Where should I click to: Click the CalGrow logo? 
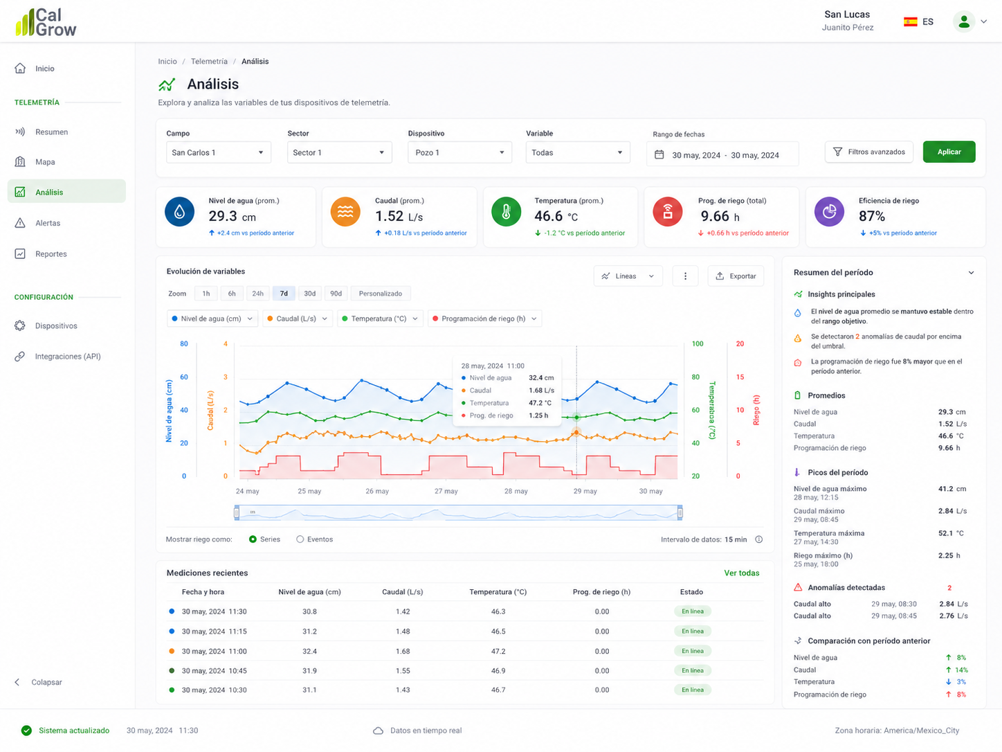click(x=46, y=22)
